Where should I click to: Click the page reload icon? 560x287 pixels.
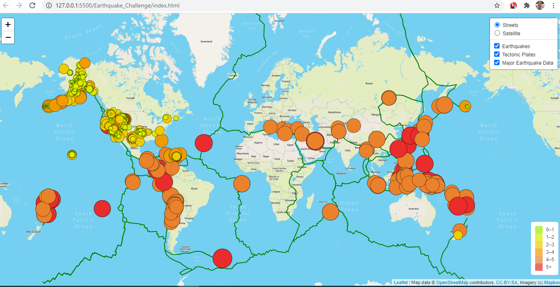coord(32,6)
